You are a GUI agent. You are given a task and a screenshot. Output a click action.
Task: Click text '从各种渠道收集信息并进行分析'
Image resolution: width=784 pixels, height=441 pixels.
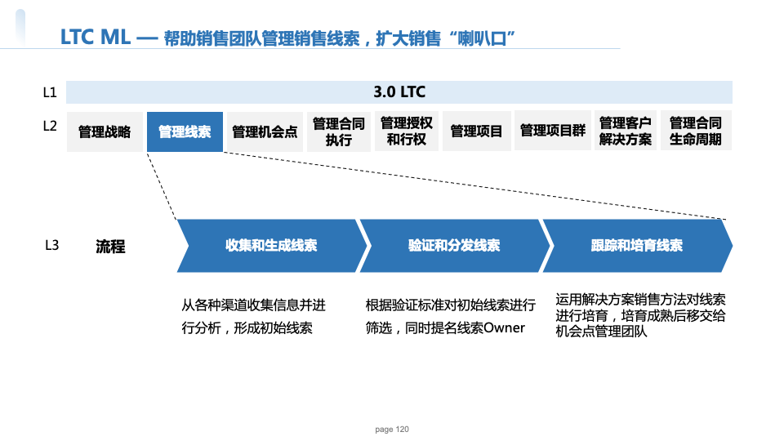pos(253,316)
